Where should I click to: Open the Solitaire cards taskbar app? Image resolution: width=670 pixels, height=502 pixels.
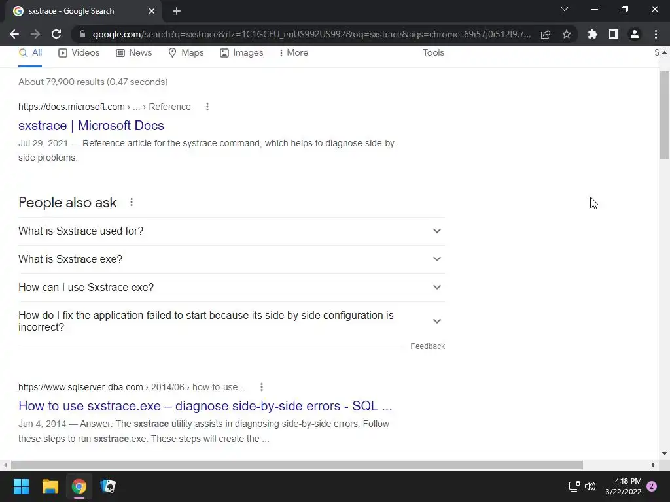(108, 486)
